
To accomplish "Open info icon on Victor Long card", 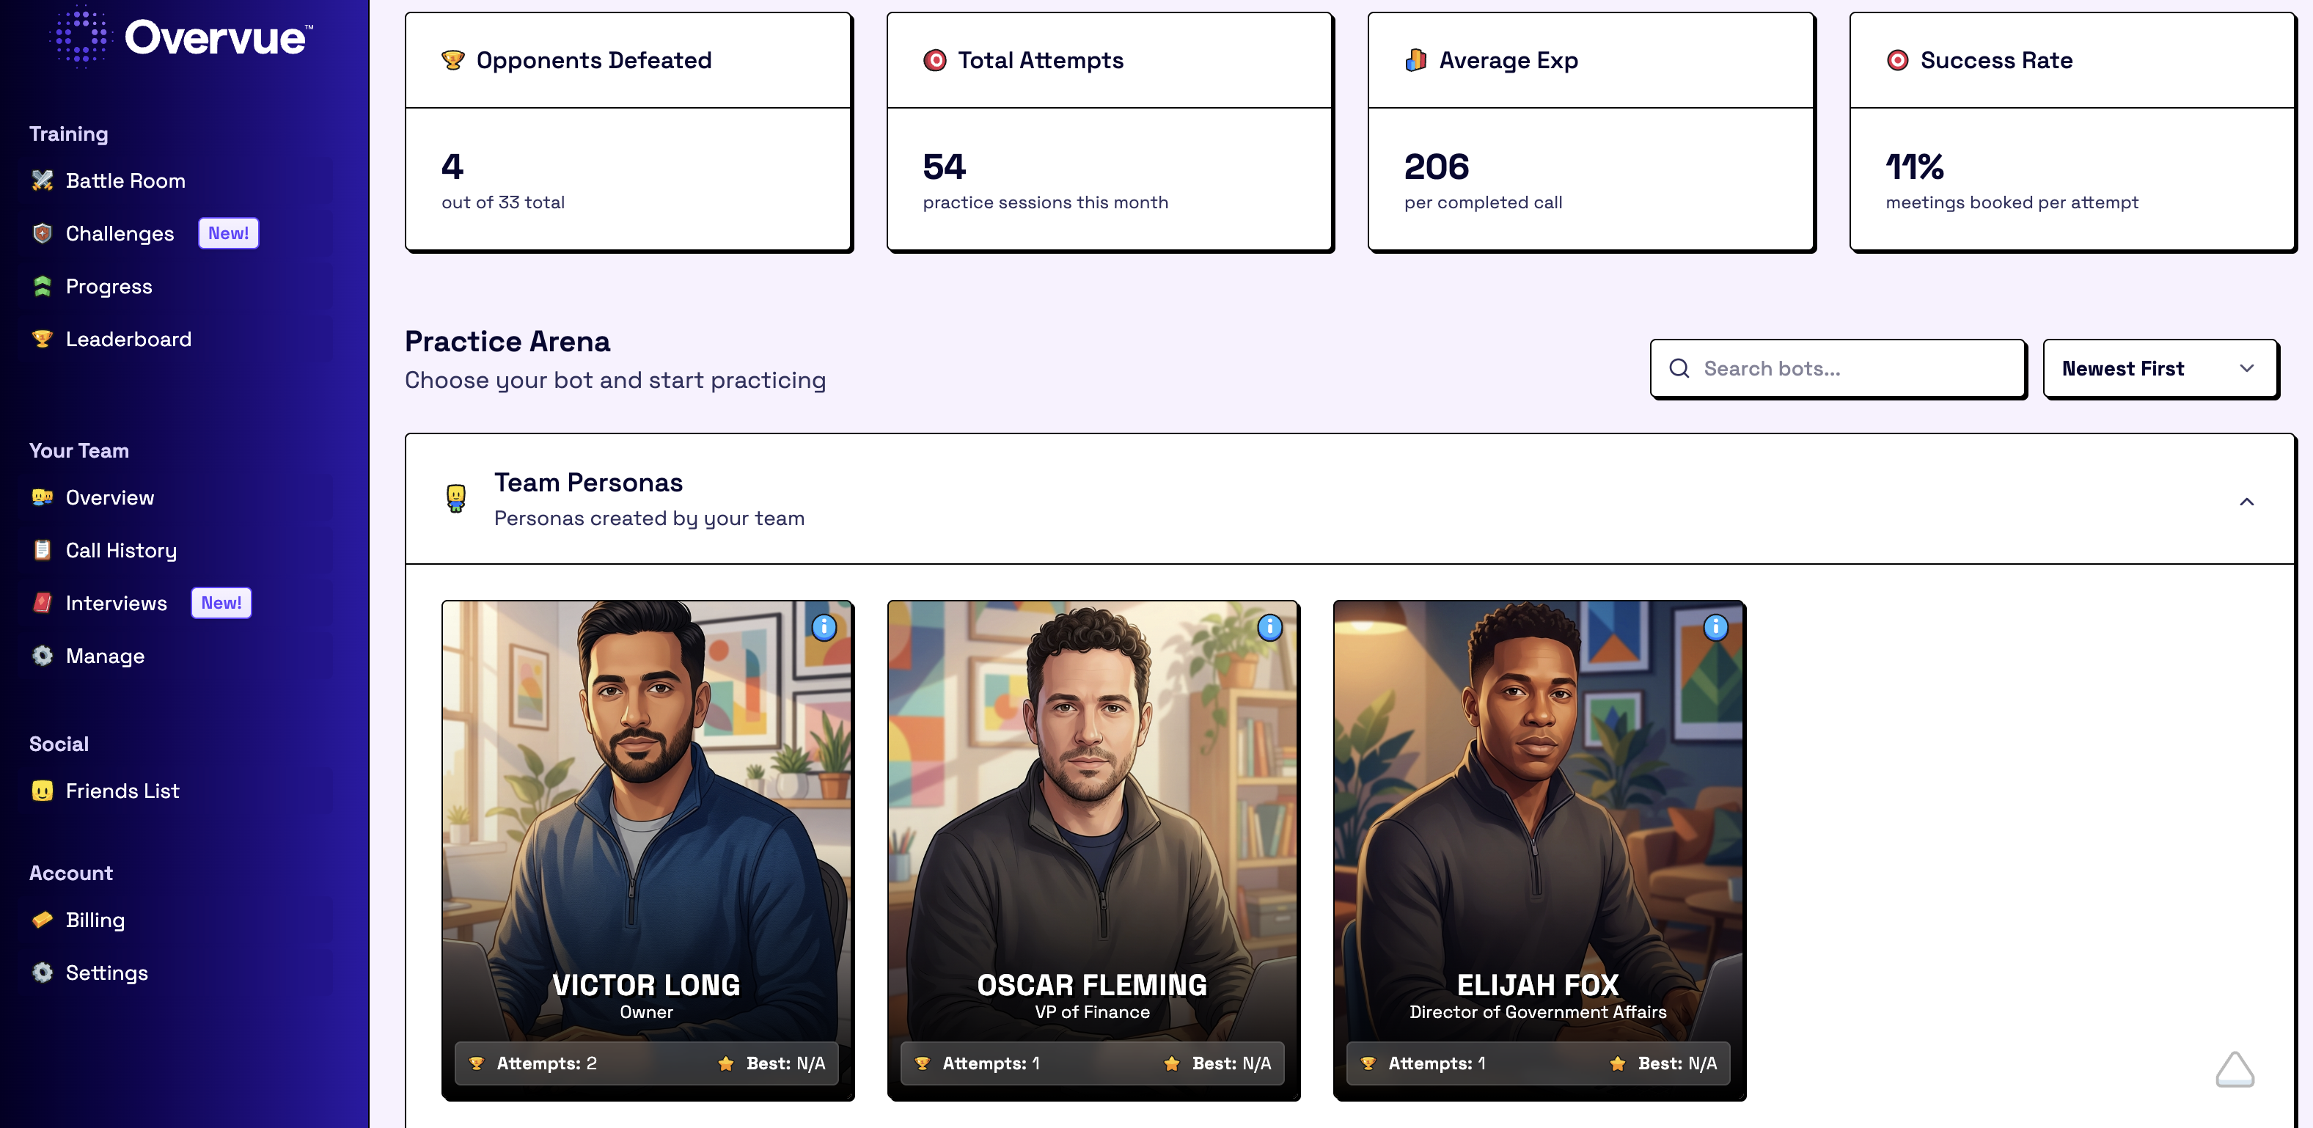I will [824, 627].
